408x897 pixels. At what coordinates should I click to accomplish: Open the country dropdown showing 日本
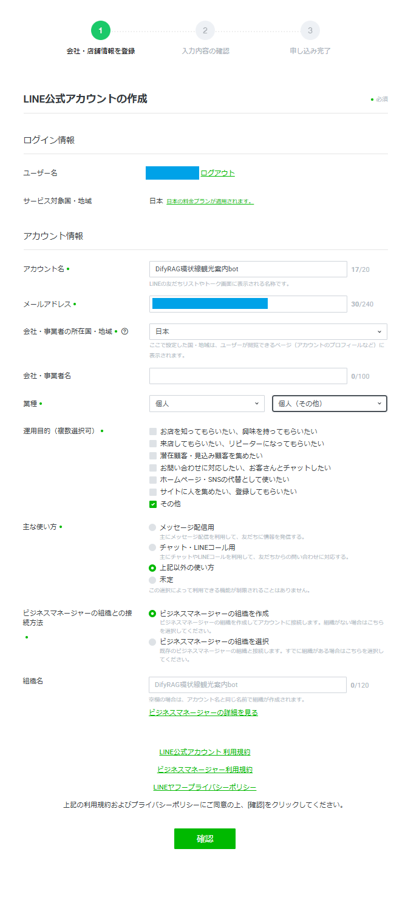pos(268,331)
